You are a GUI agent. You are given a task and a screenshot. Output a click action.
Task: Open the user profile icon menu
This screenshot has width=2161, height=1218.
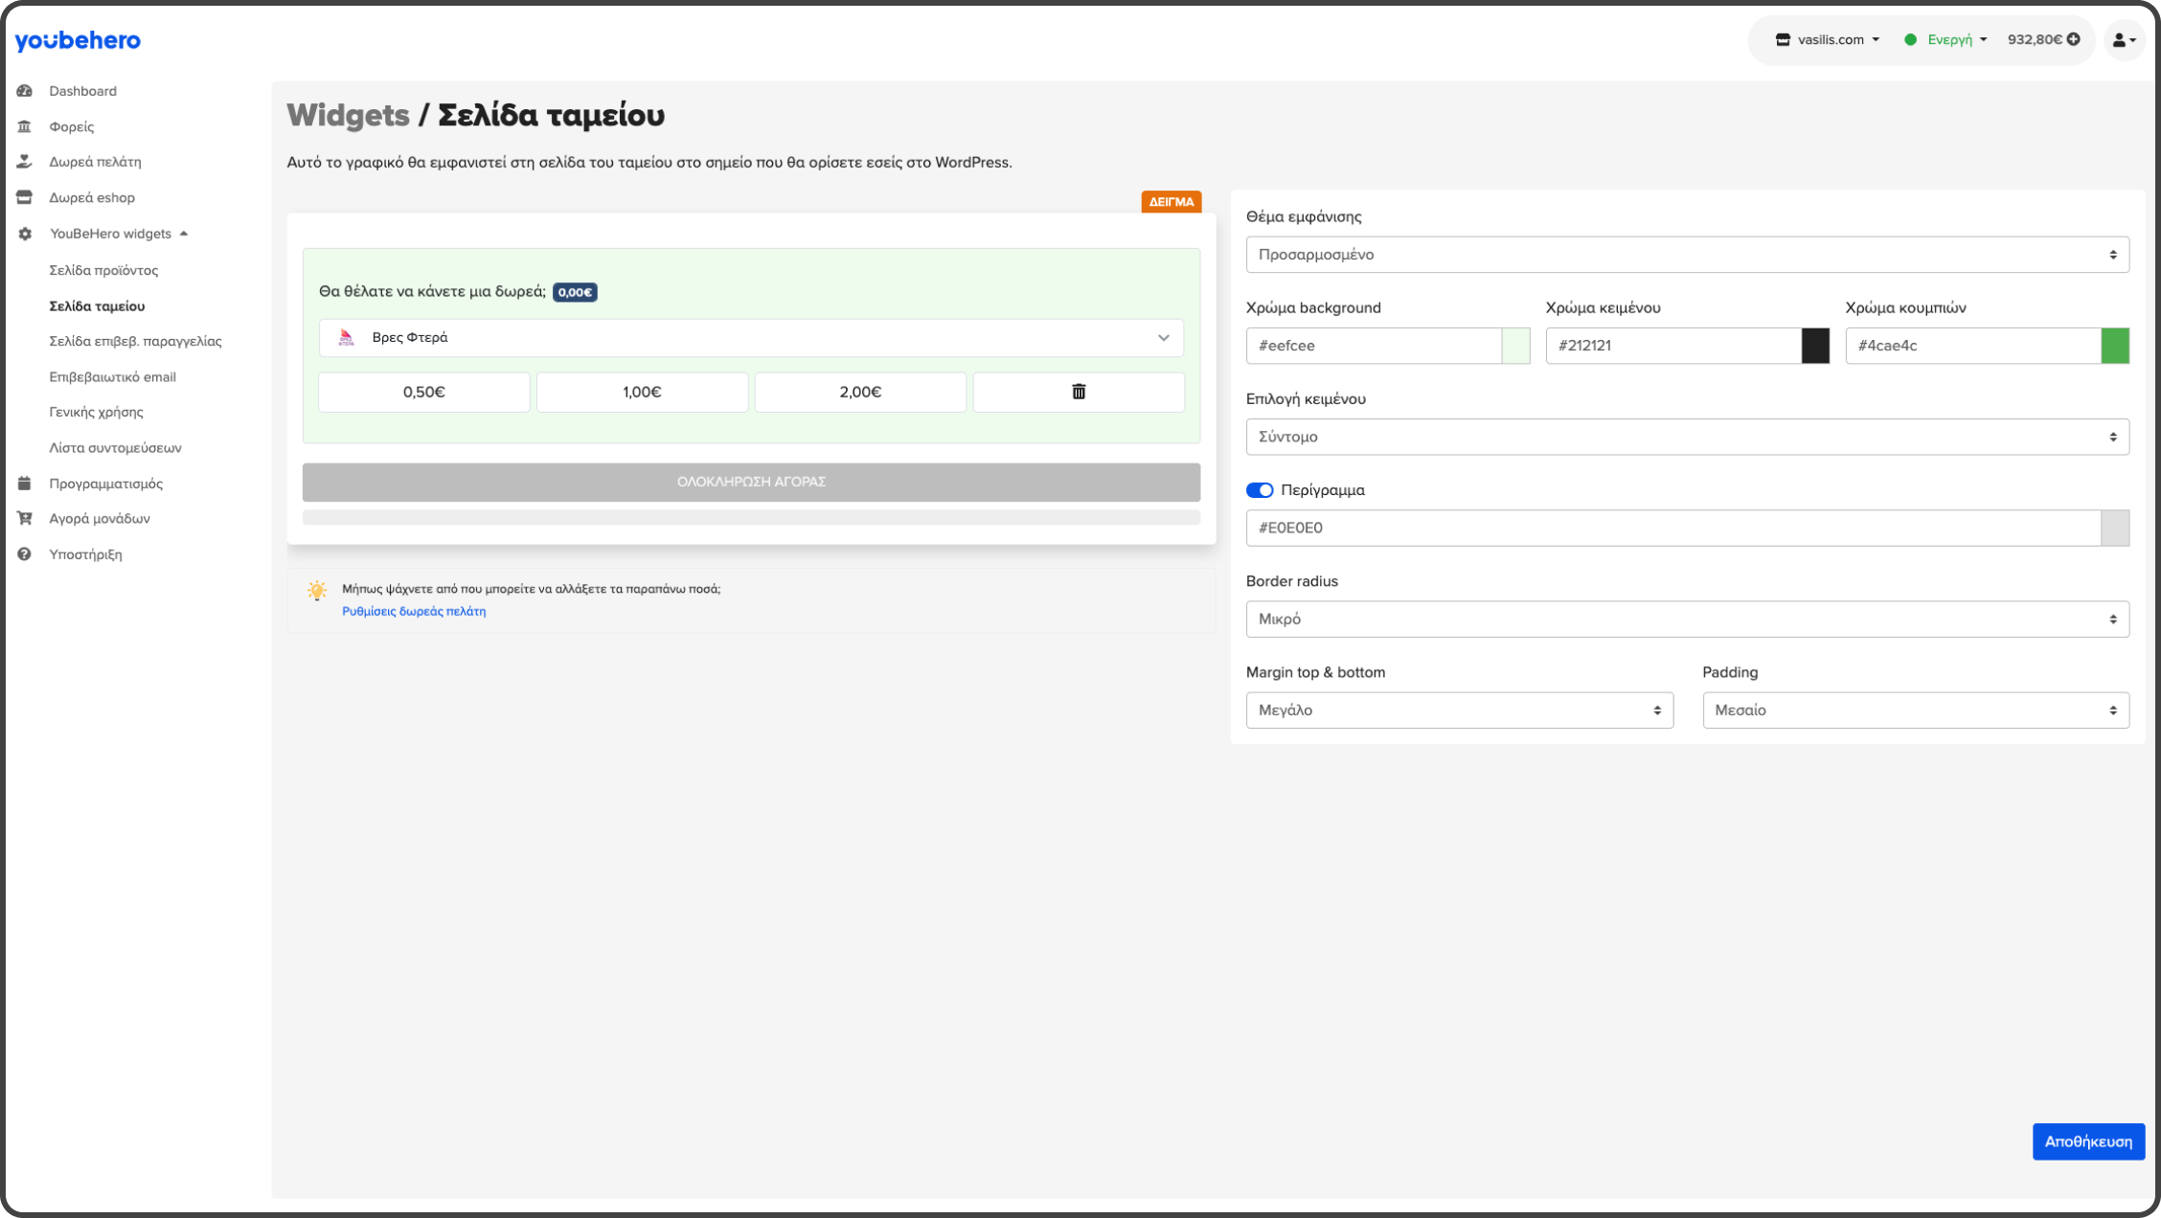[2124, 40]
